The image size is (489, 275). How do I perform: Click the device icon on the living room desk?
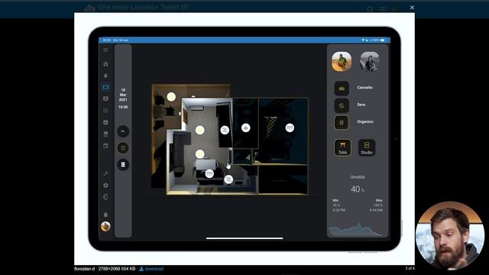pyautogui.click(x=209, y=173)
